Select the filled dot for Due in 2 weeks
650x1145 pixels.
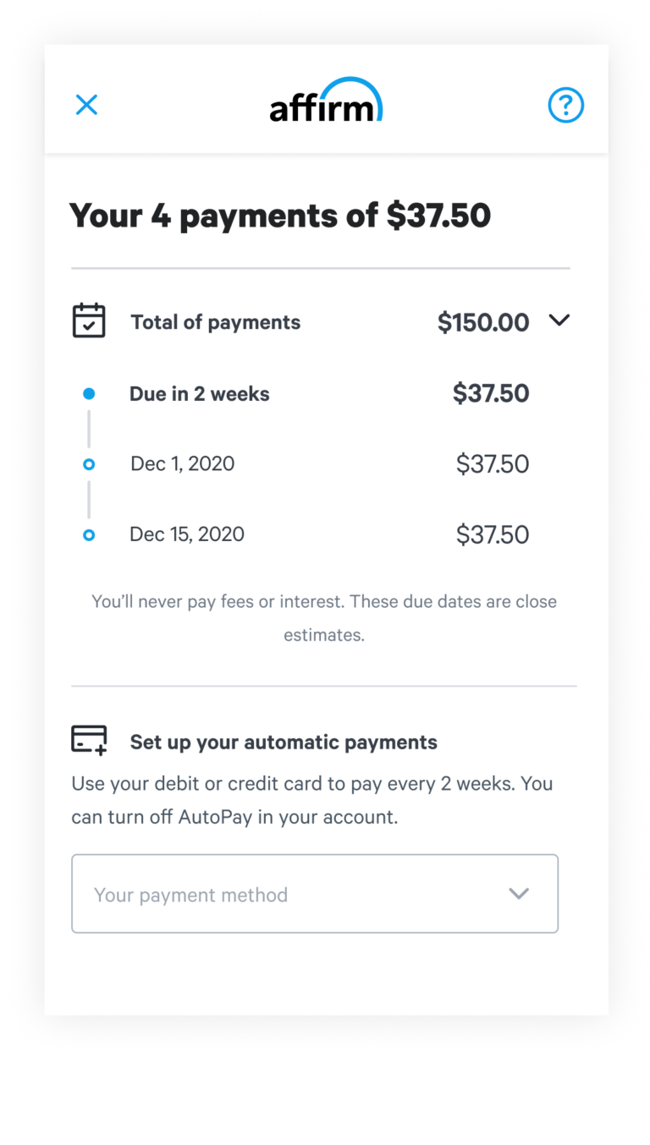89,394
